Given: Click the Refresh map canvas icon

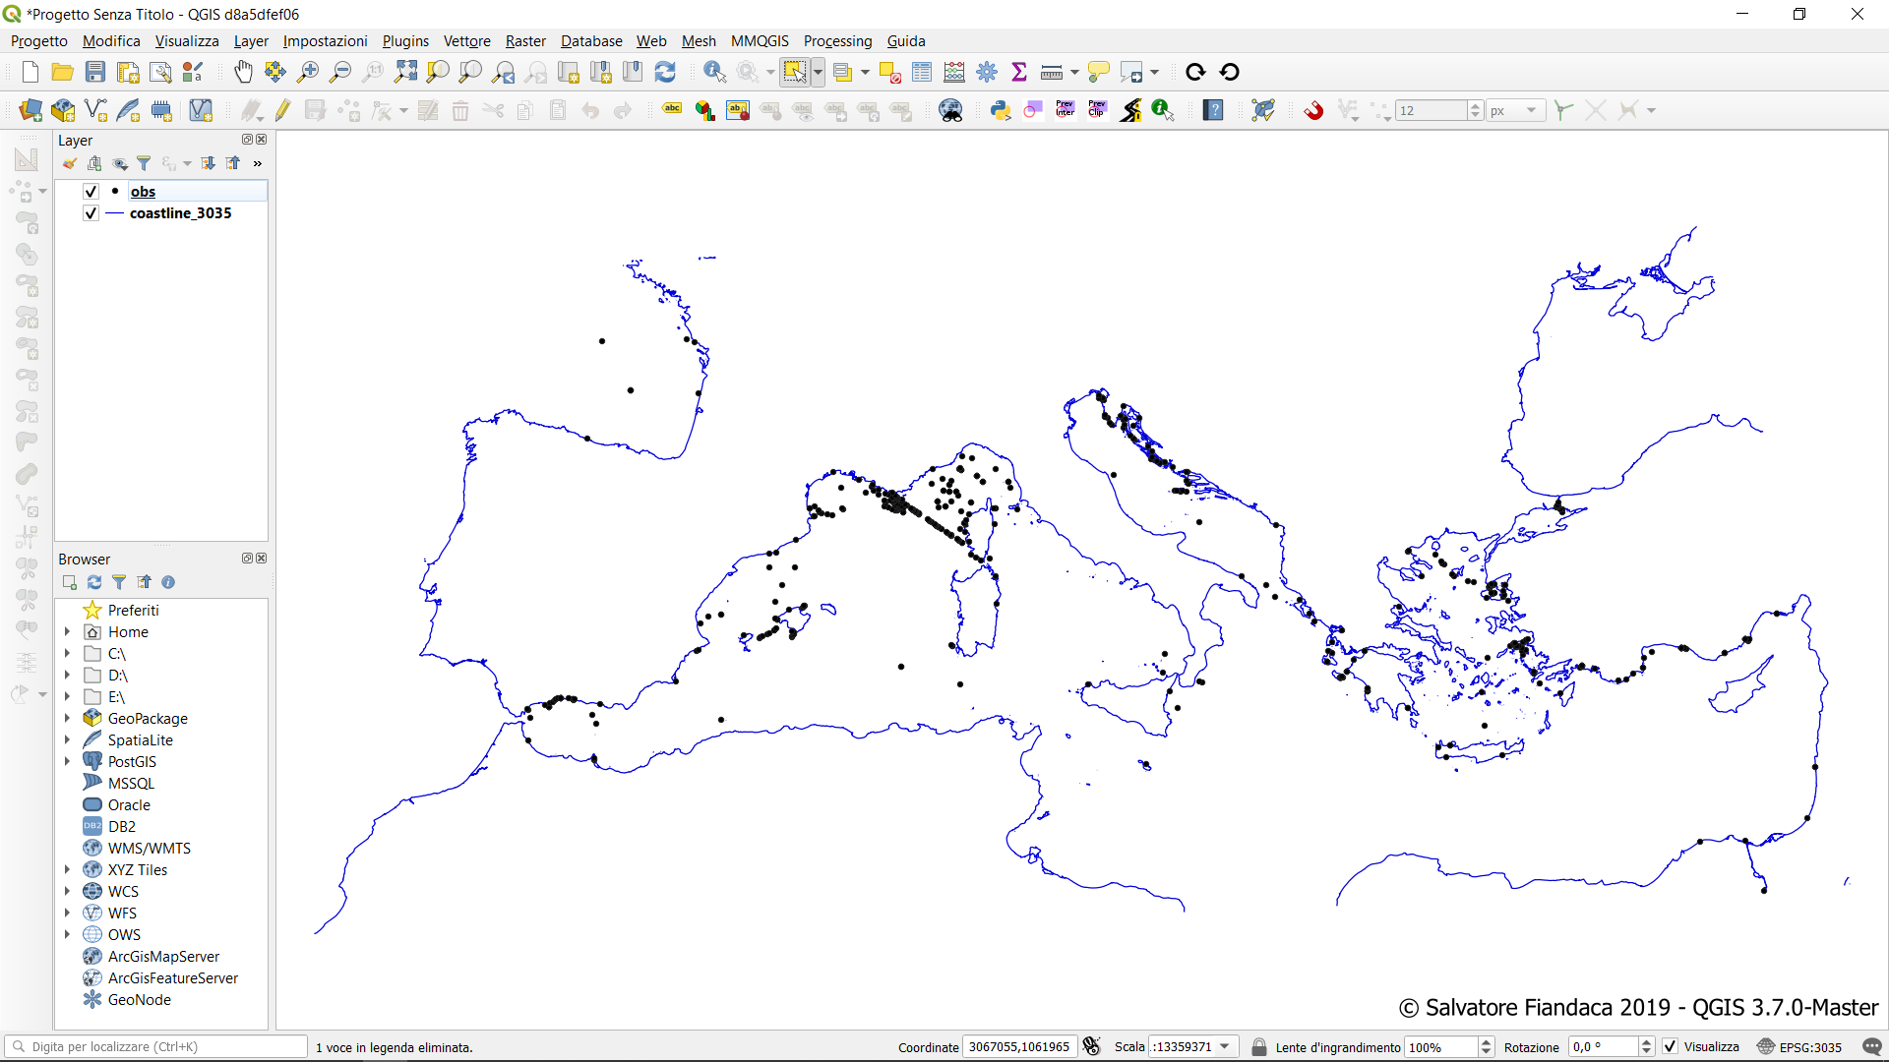Looking at the screenshot, I should point(665,72).
